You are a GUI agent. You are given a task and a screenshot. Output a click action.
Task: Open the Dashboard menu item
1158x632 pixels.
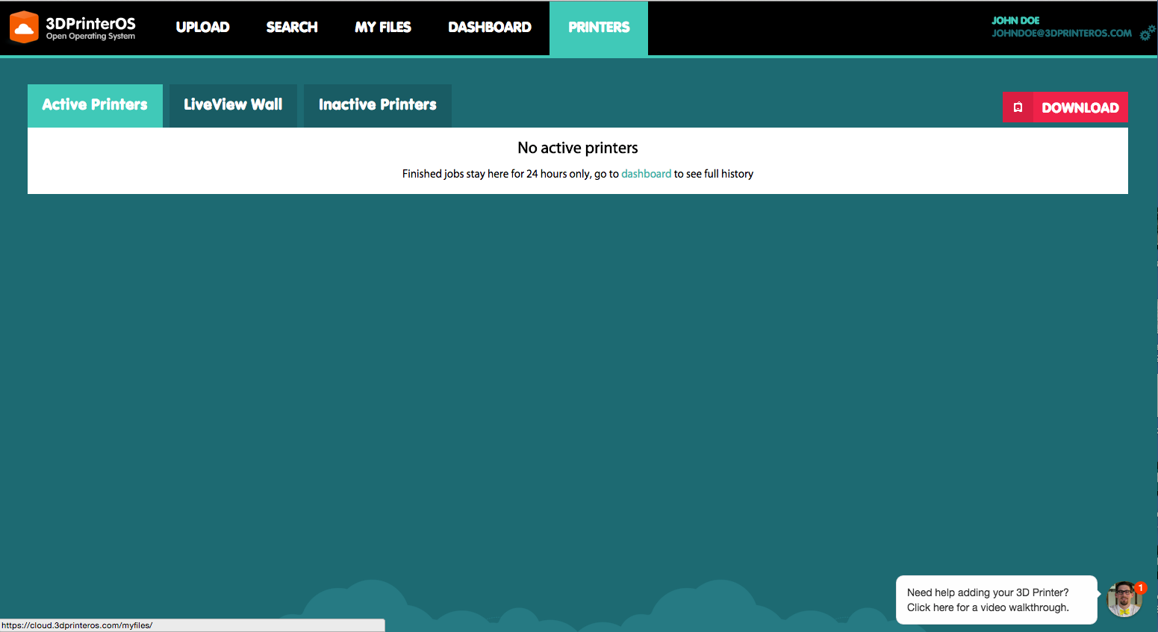(490, 28)
